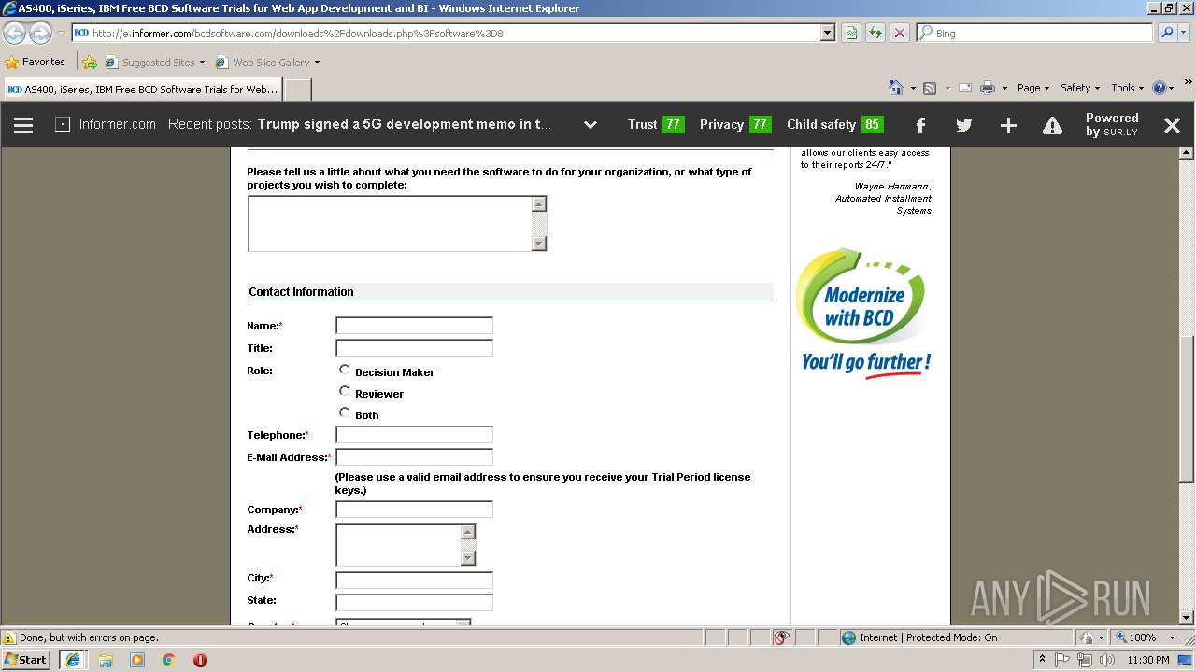Select the Decision Maker role radio
Screen dimensions: 1196x672
tap(344, 370)
